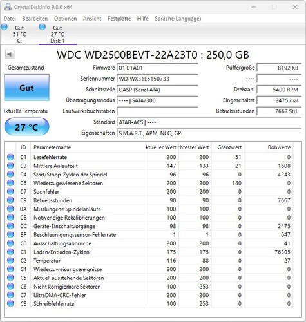Click the blue status orb for drive C:
This screenshot has height=322, width=306.
pos(5,27)
